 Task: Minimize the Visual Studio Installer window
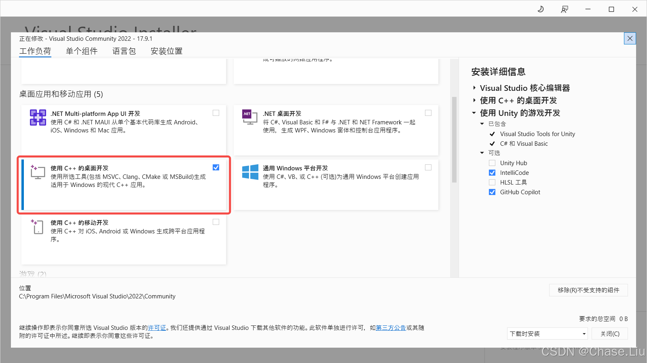(x=588, y=9)
